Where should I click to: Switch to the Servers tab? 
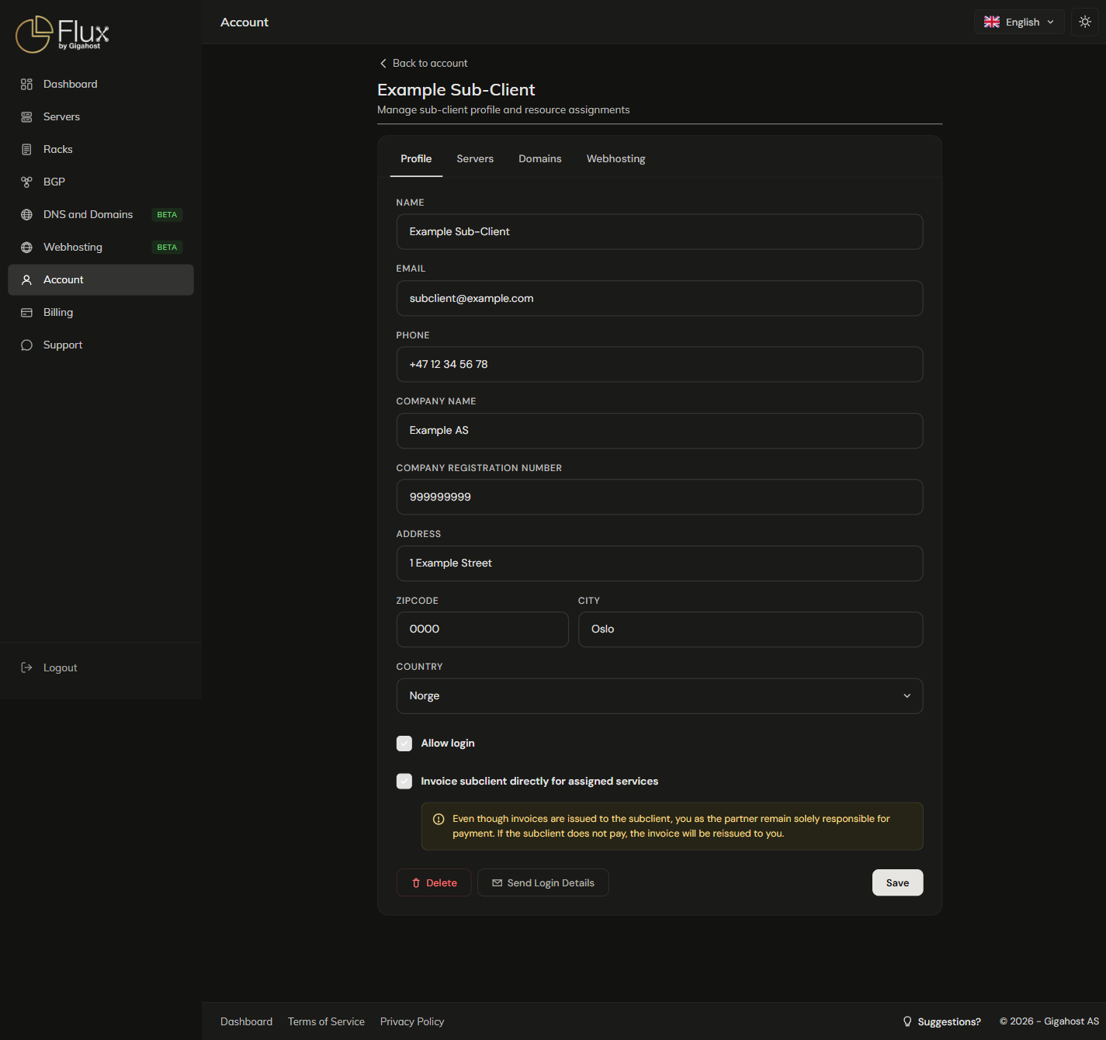point(475,158)
